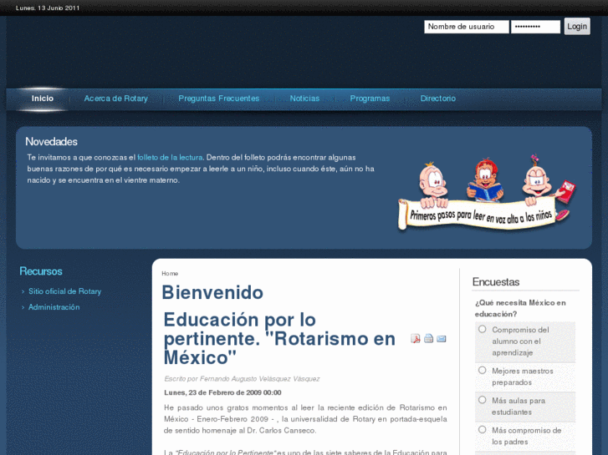Click the 'Primeros pasos para leer' cartoon banner

point(486,194)
